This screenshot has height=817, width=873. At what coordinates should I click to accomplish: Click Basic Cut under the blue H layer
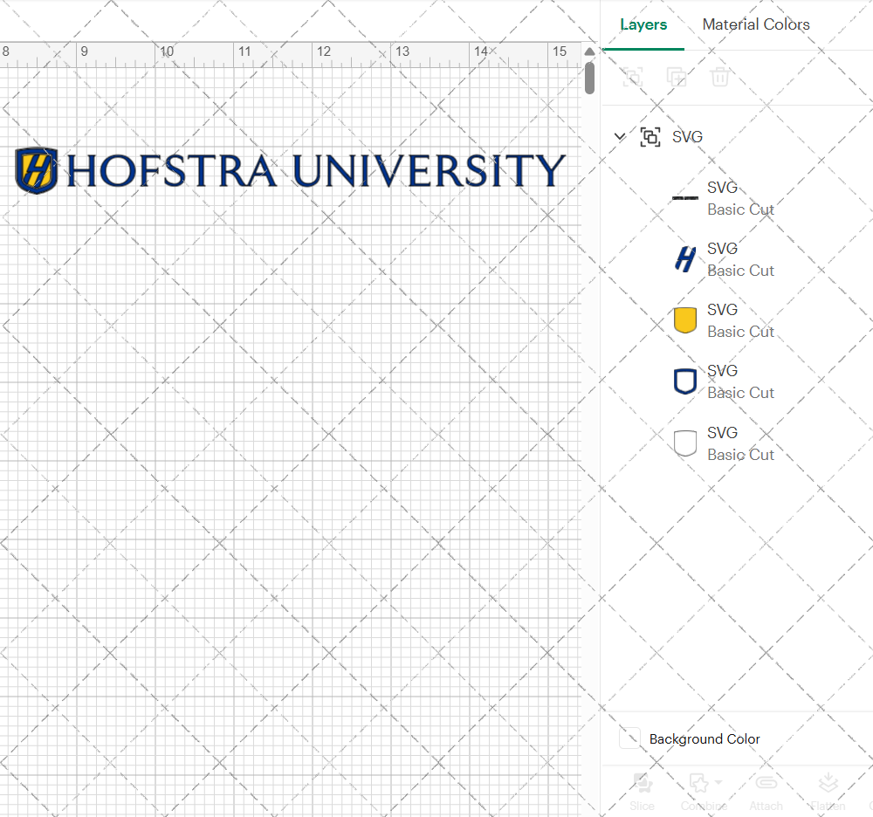[x=740, y=271]
